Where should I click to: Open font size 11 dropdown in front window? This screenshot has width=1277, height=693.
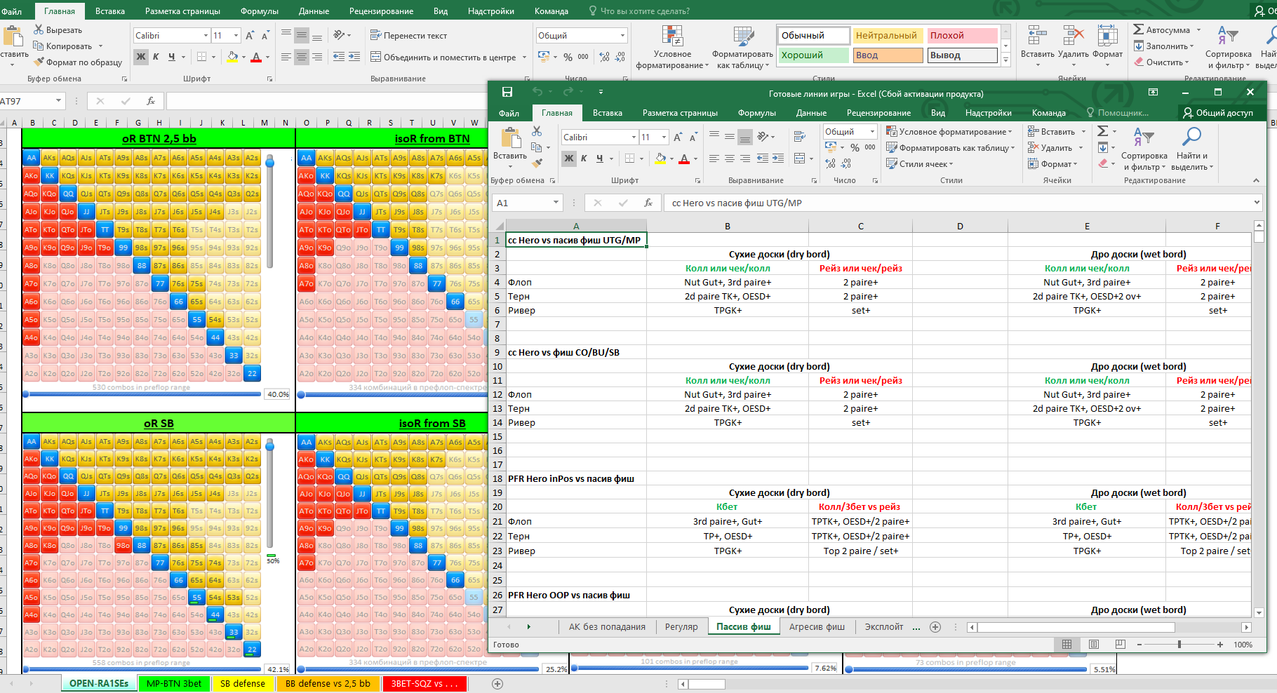(x=664, y=137)
